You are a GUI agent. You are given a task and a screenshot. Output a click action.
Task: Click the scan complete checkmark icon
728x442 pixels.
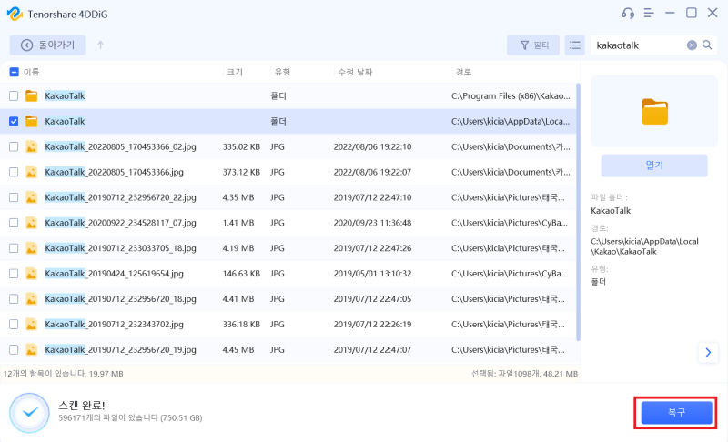coord(30,412)
